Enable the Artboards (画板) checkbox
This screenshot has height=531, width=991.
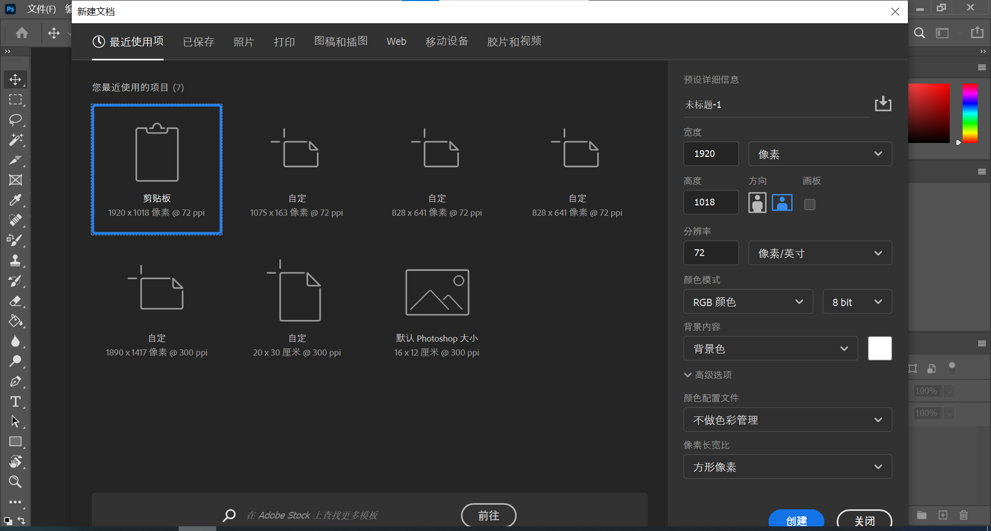(x=810, y=204)
